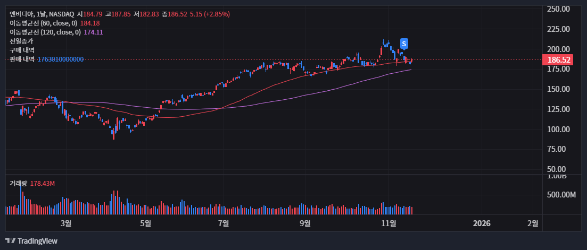Click the TradingView logo icon

[x=10, y=241]
